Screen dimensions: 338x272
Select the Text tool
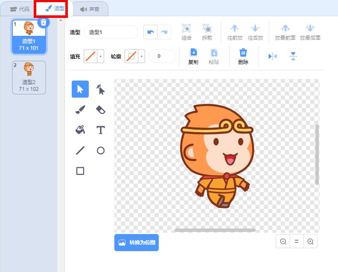pyautogui.click(x=100, y=130)
